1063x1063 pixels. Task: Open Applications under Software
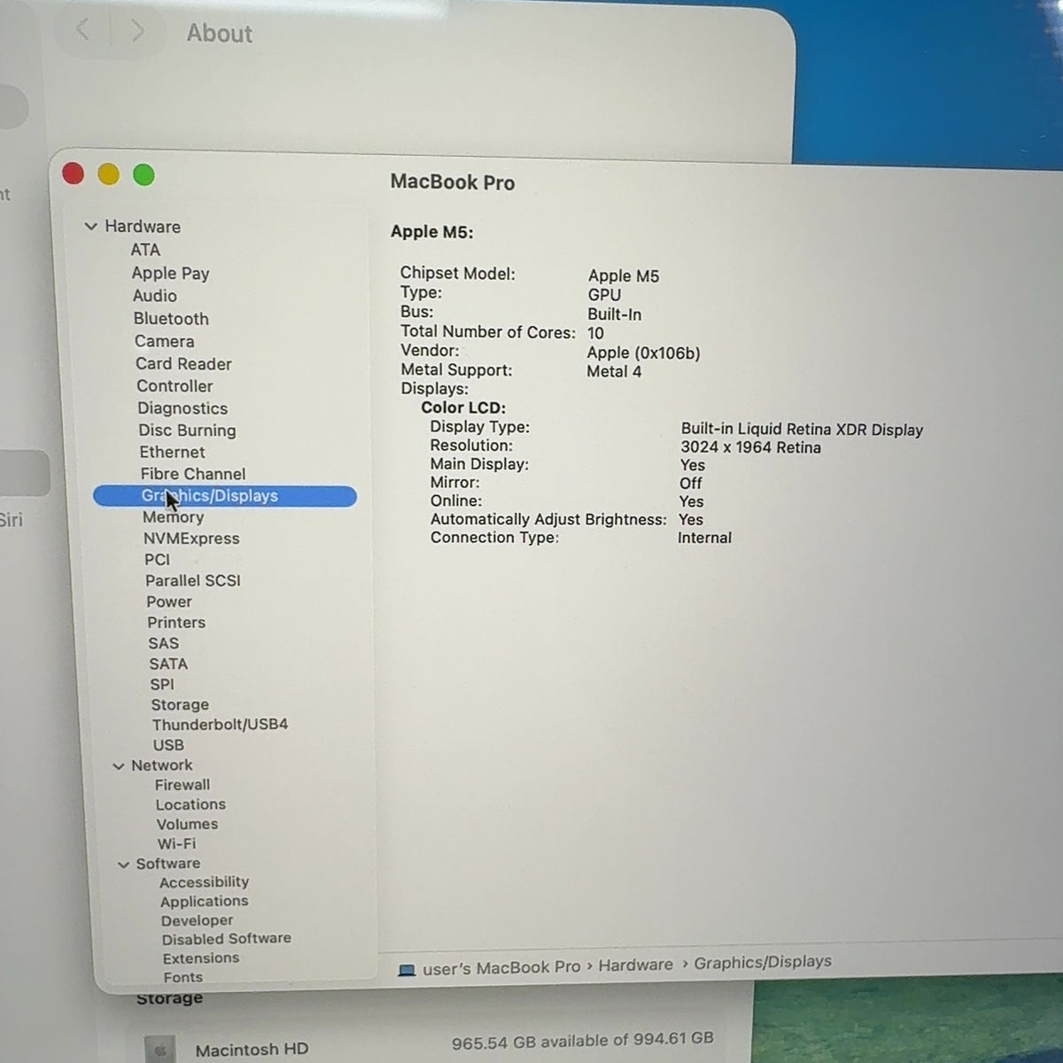[x=204, y=902]
